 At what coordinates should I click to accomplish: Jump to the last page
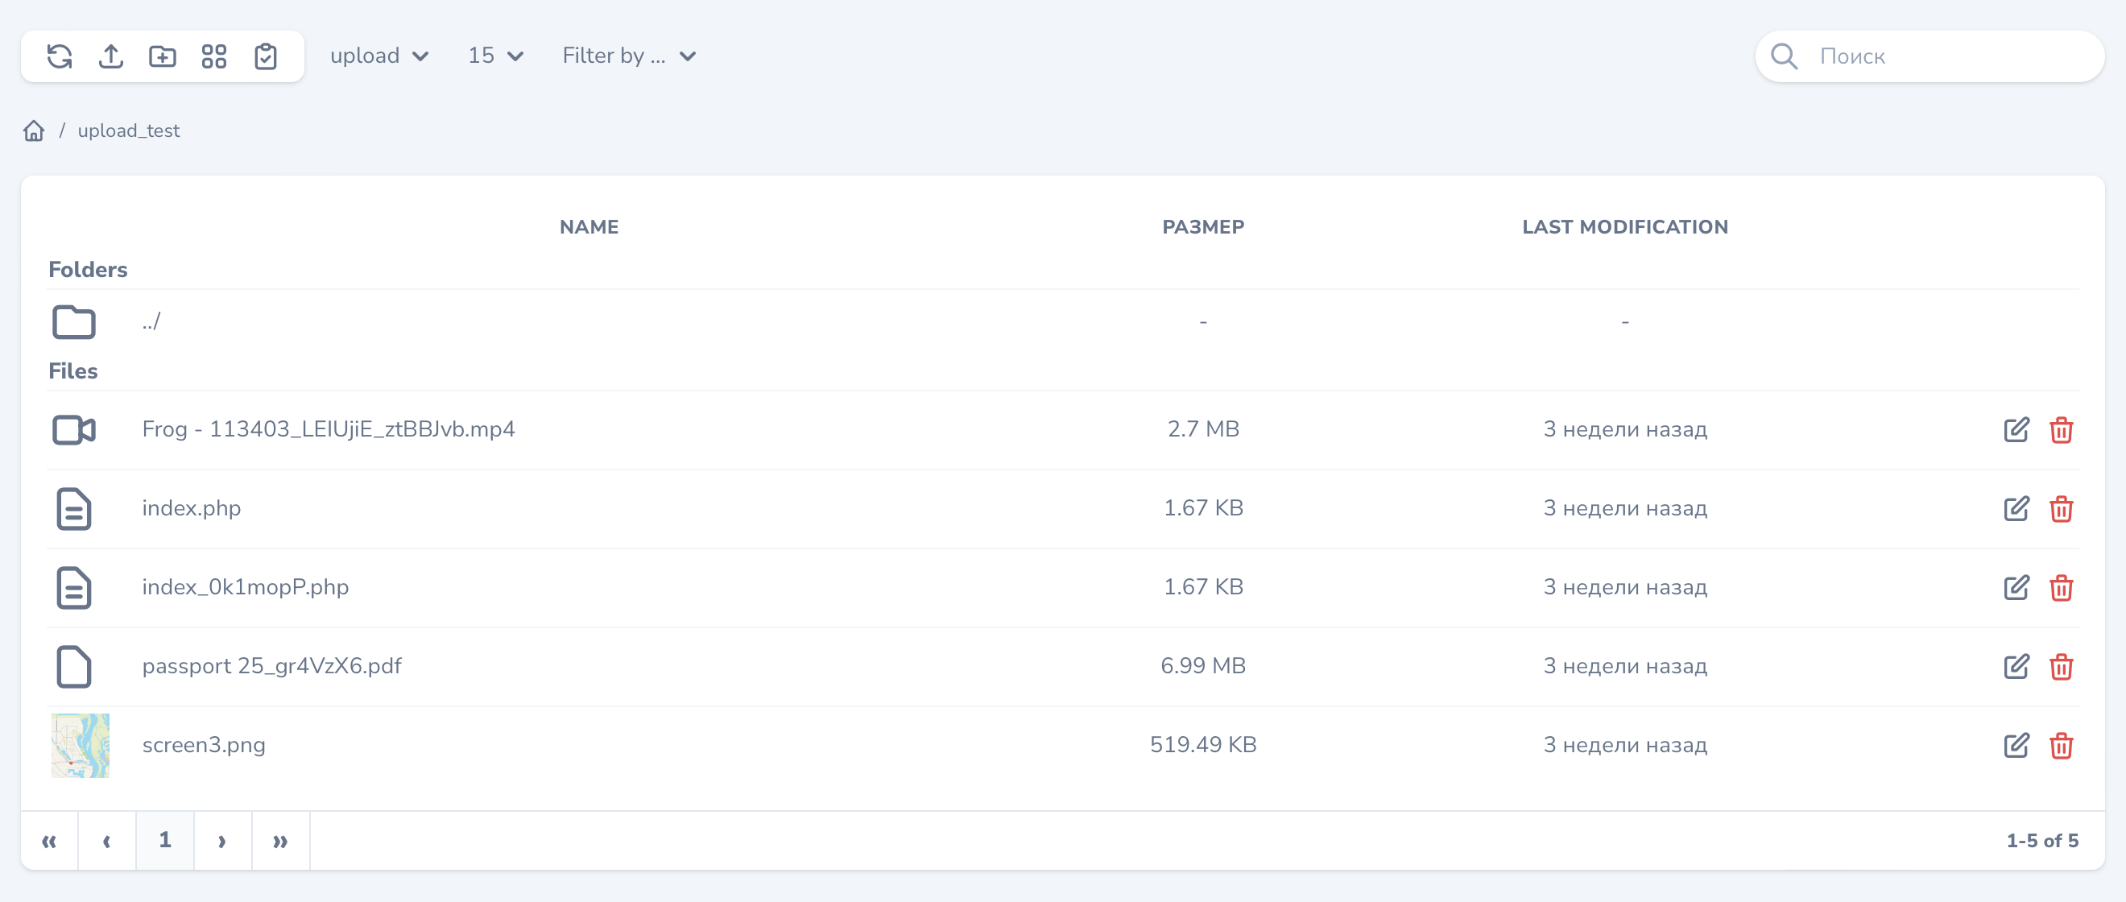pos(280,840)
